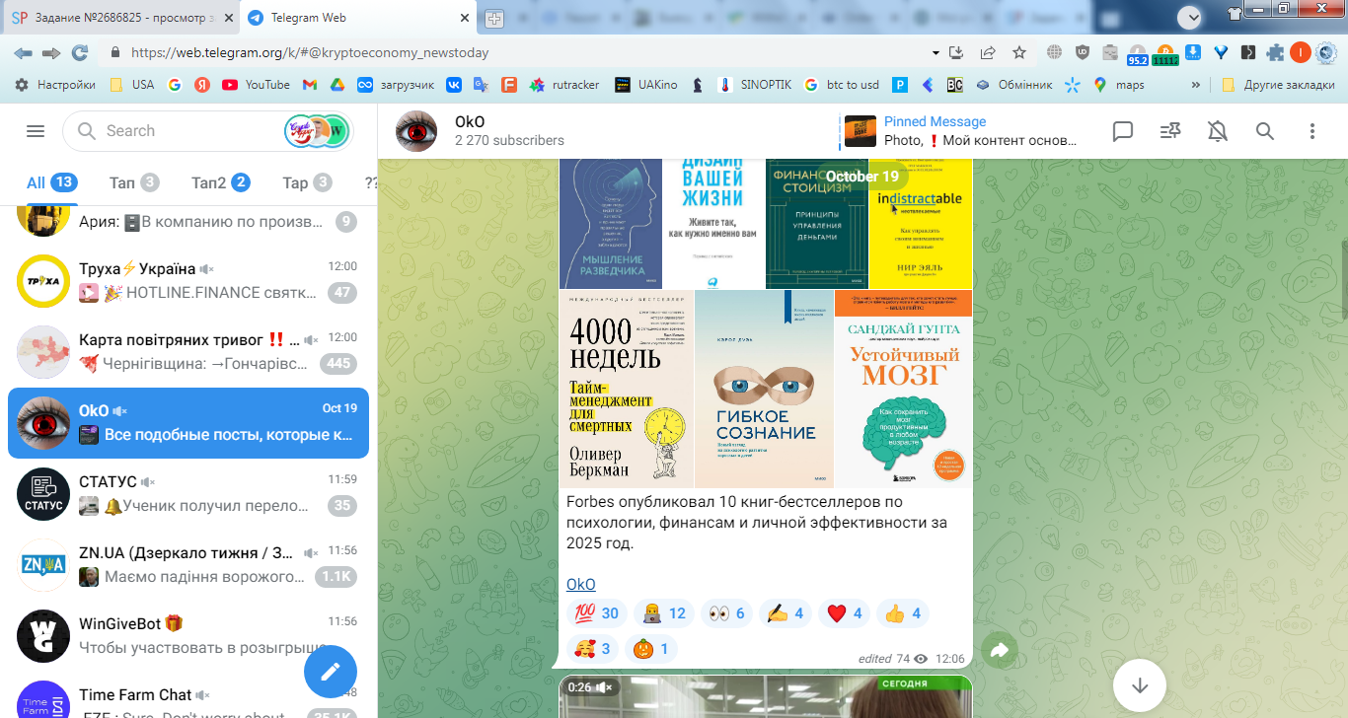Switch to the Тар folder tab
This screenshot has width=1348, height=718.
coord(307,182)
